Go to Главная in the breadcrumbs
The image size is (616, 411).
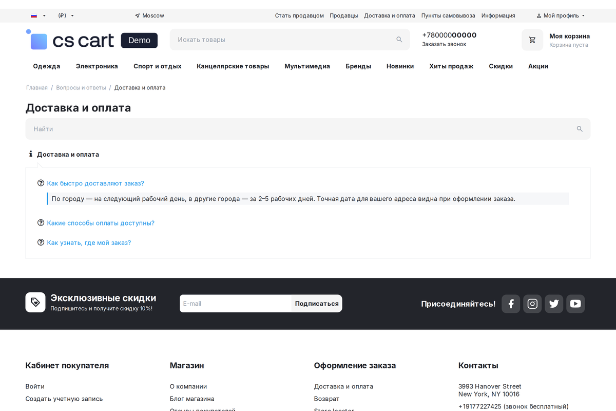[x=36, y=88]
